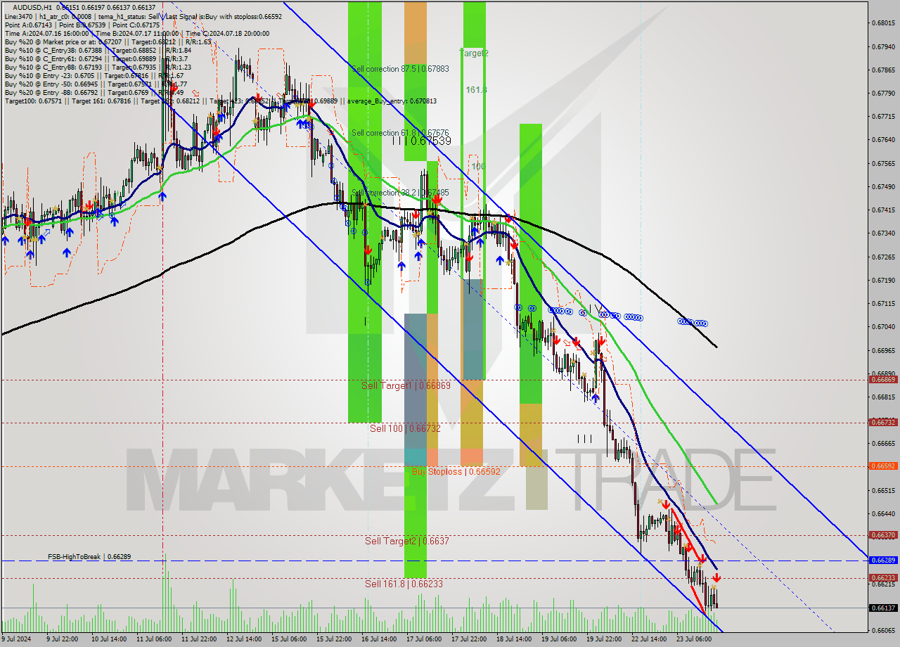Image resolution: width=900 pixels, height=647 pixels.
Task: Click the Sell correction 87.5 label
Action: 399,69
